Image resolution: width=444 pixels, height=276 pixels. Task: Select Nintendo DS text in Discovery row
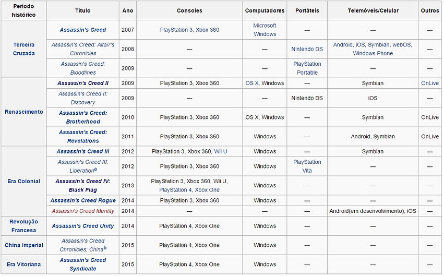[x=307, y=98]
